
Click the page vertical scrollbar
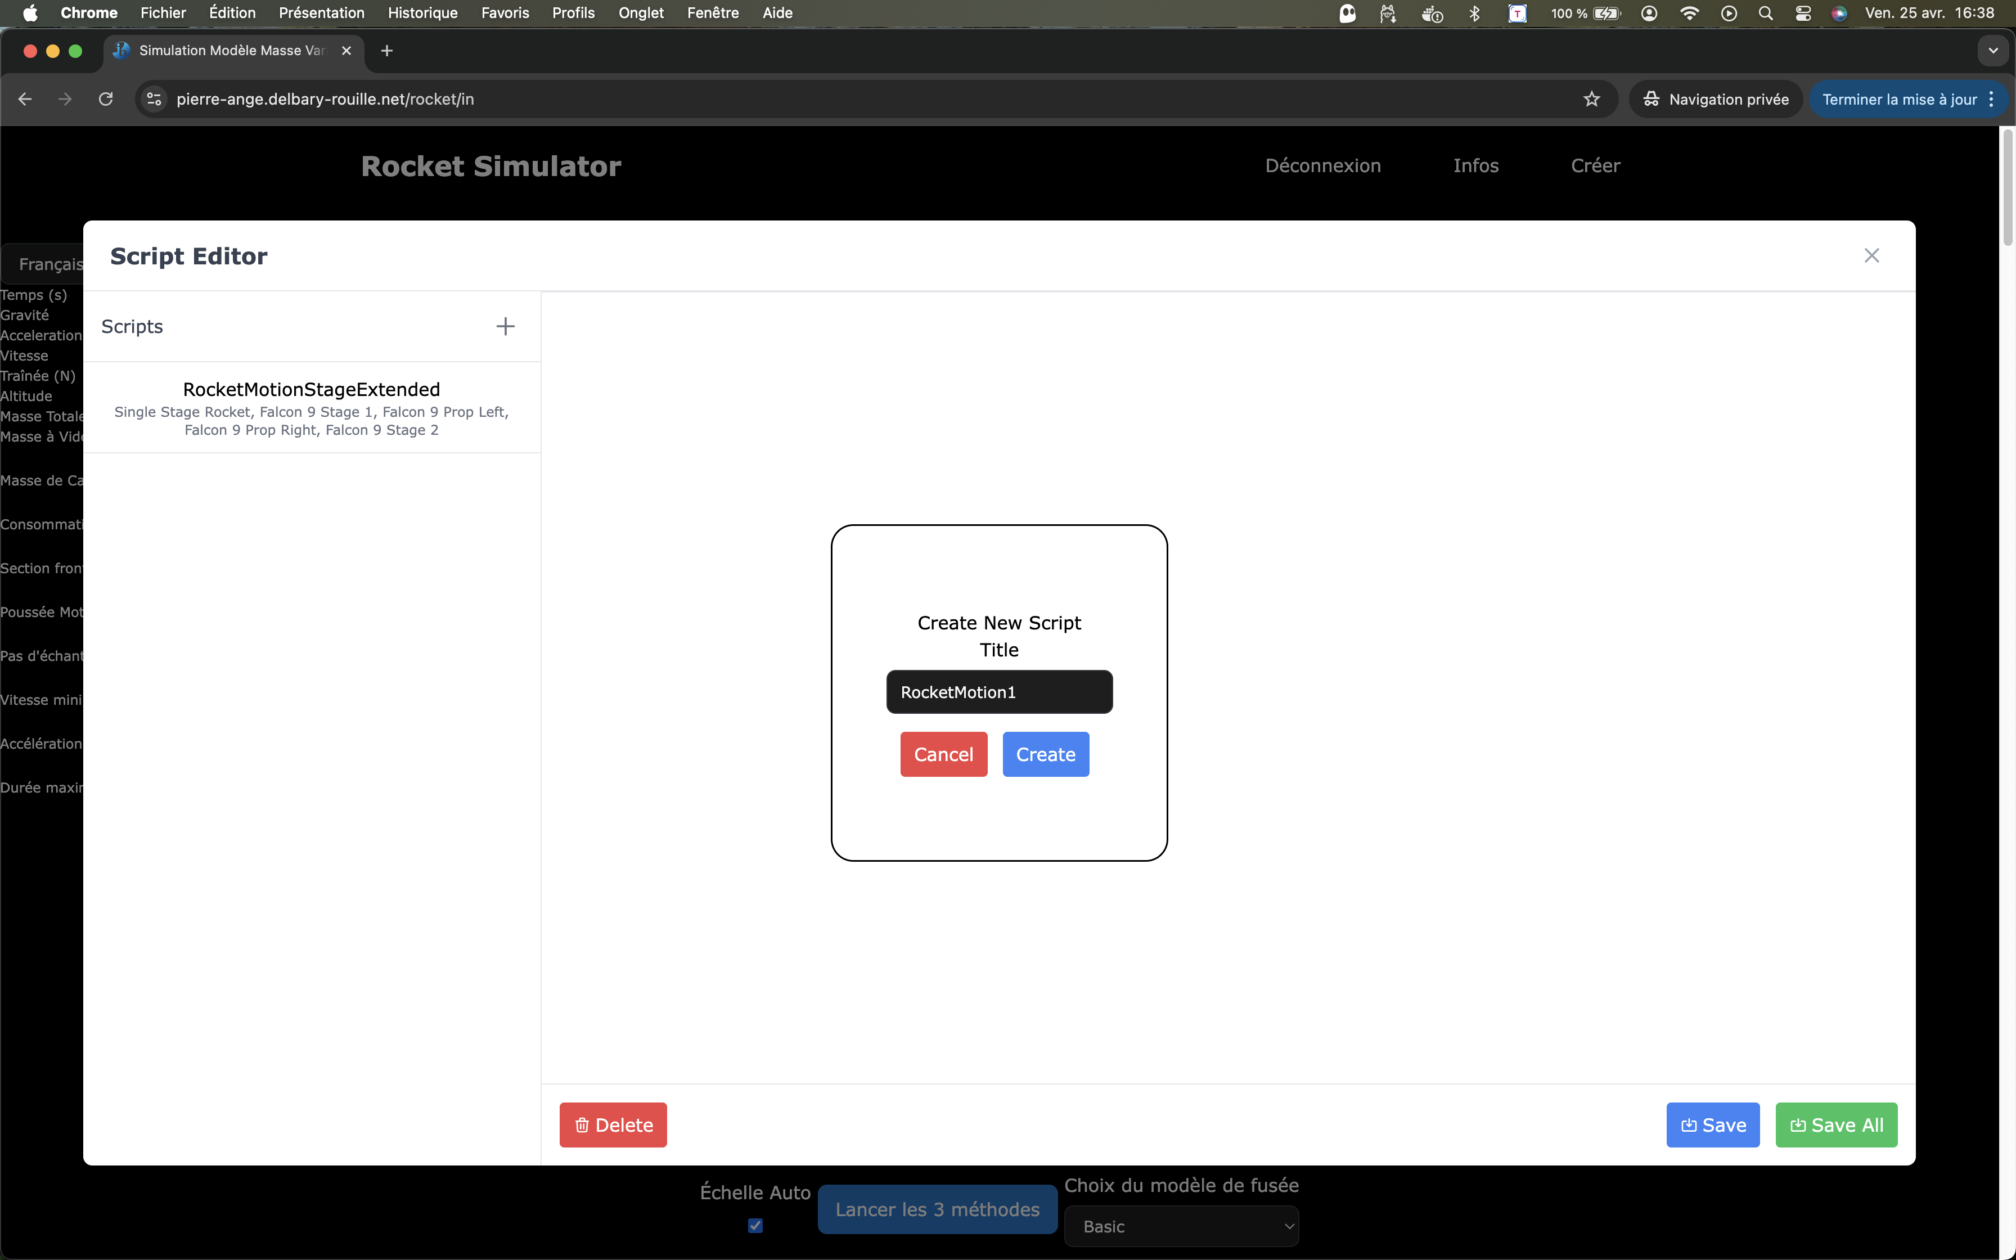pos(2008,187)
